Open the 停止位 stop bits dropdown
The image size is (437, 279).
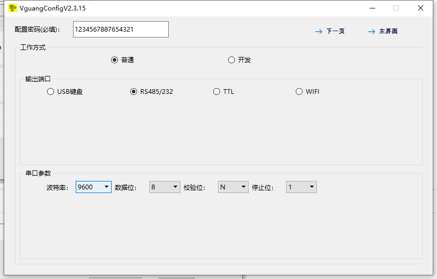tap(301, 187)
